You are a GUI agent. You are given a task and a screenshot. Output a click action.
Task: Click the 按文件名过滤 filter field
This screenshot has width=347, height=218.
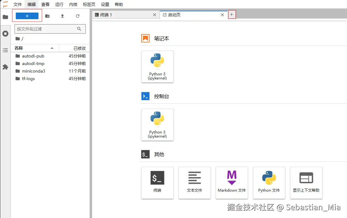47,29
